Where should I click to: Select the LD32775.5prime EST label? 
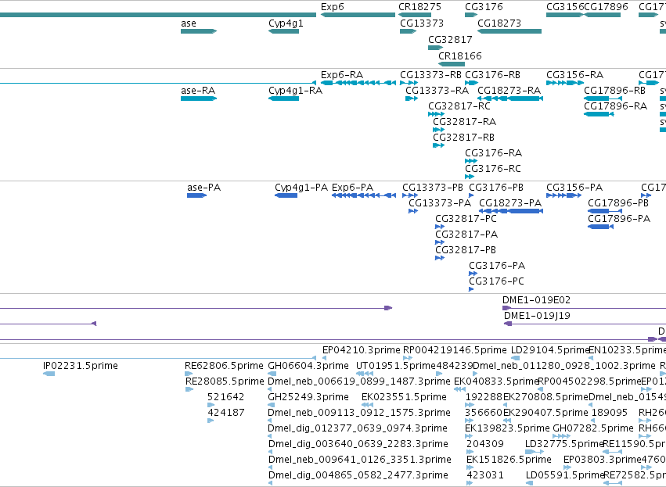564,444
